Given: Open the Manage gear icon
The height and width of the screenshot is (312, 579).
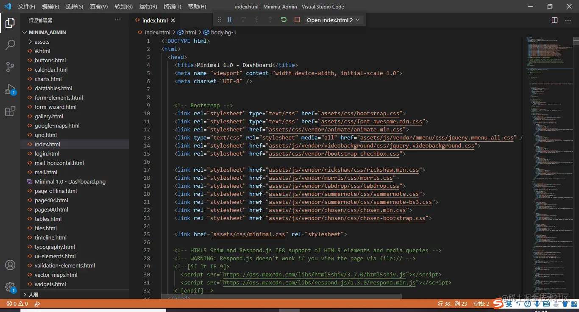Looking at the screenshot, I should [x=10, y=287].
